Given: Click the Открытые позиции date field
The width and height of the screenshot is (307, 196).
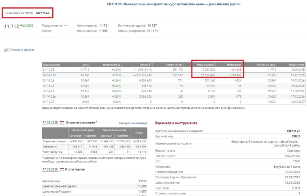Looking at the screenshot, I should [x=51, y=122].
